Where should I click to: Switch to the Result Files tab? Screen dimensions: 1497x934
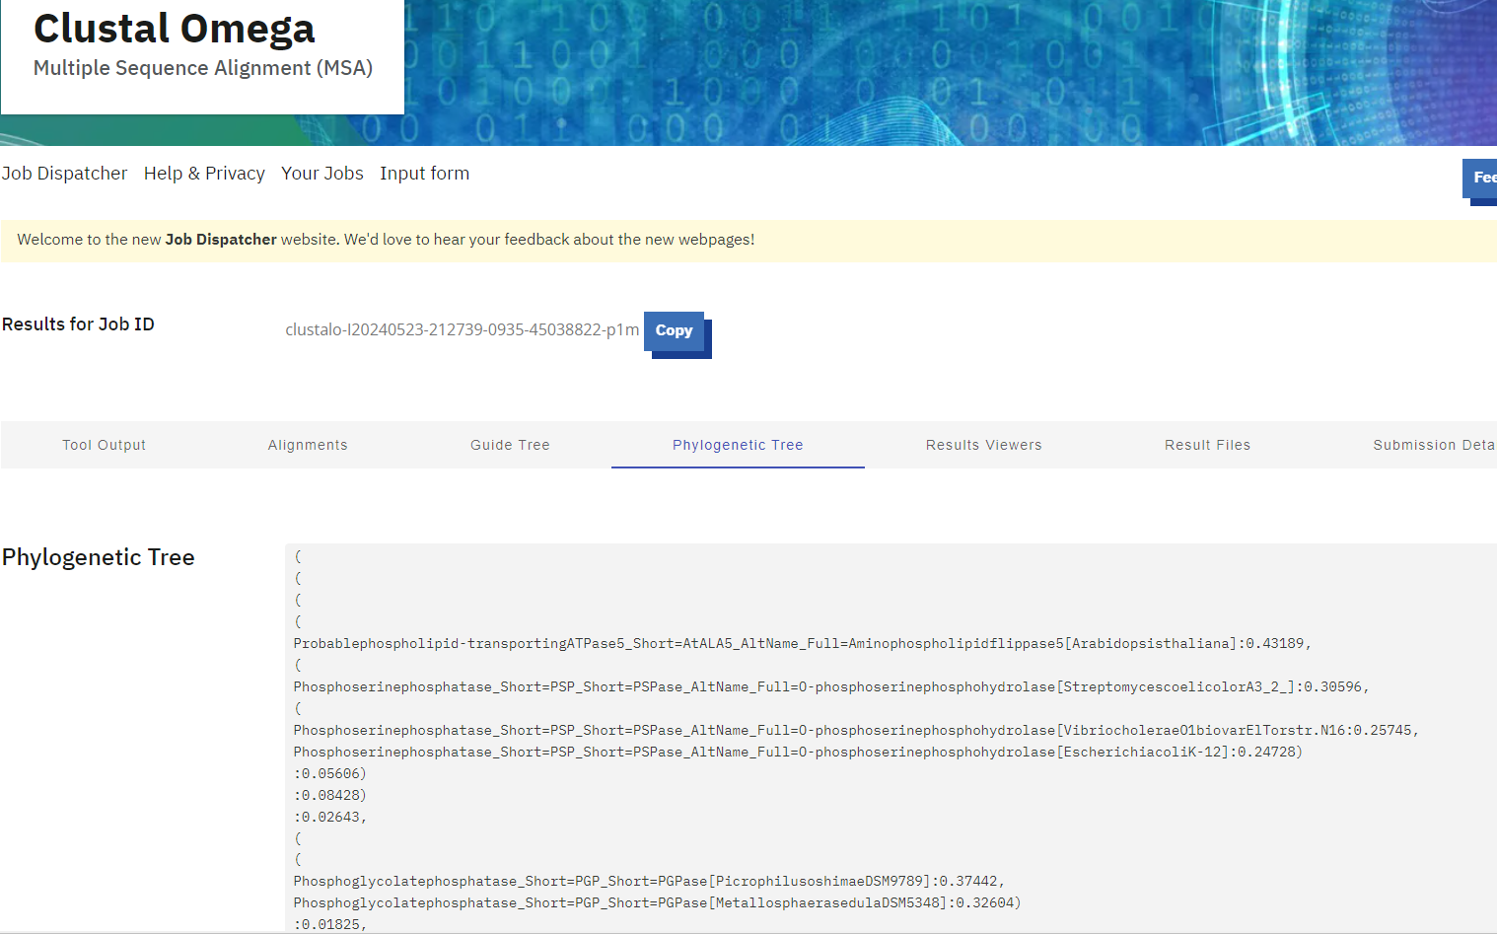point(1207,445)
